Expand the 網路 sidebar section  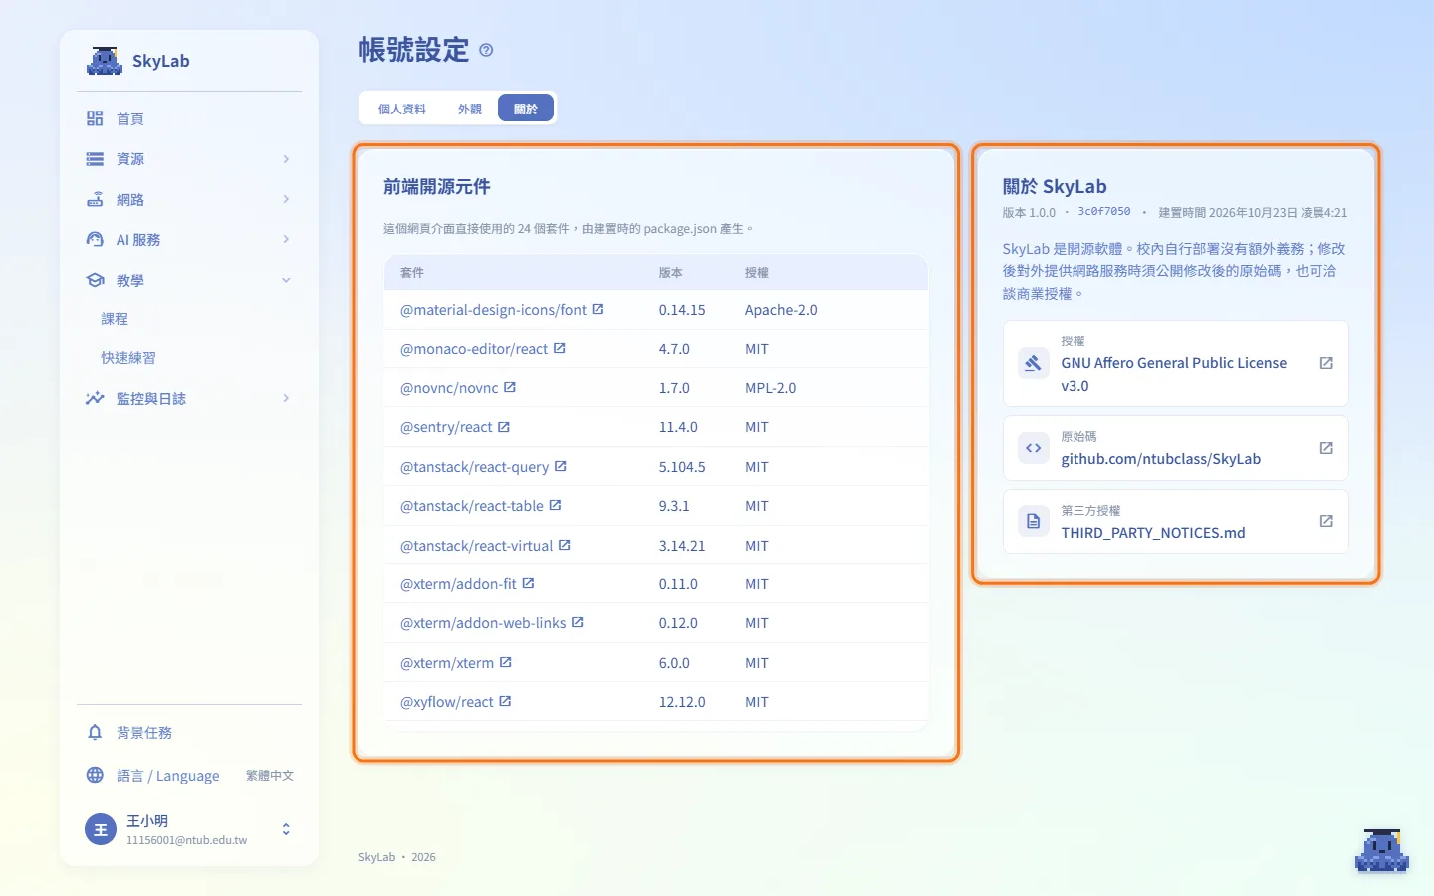point(189,199)
